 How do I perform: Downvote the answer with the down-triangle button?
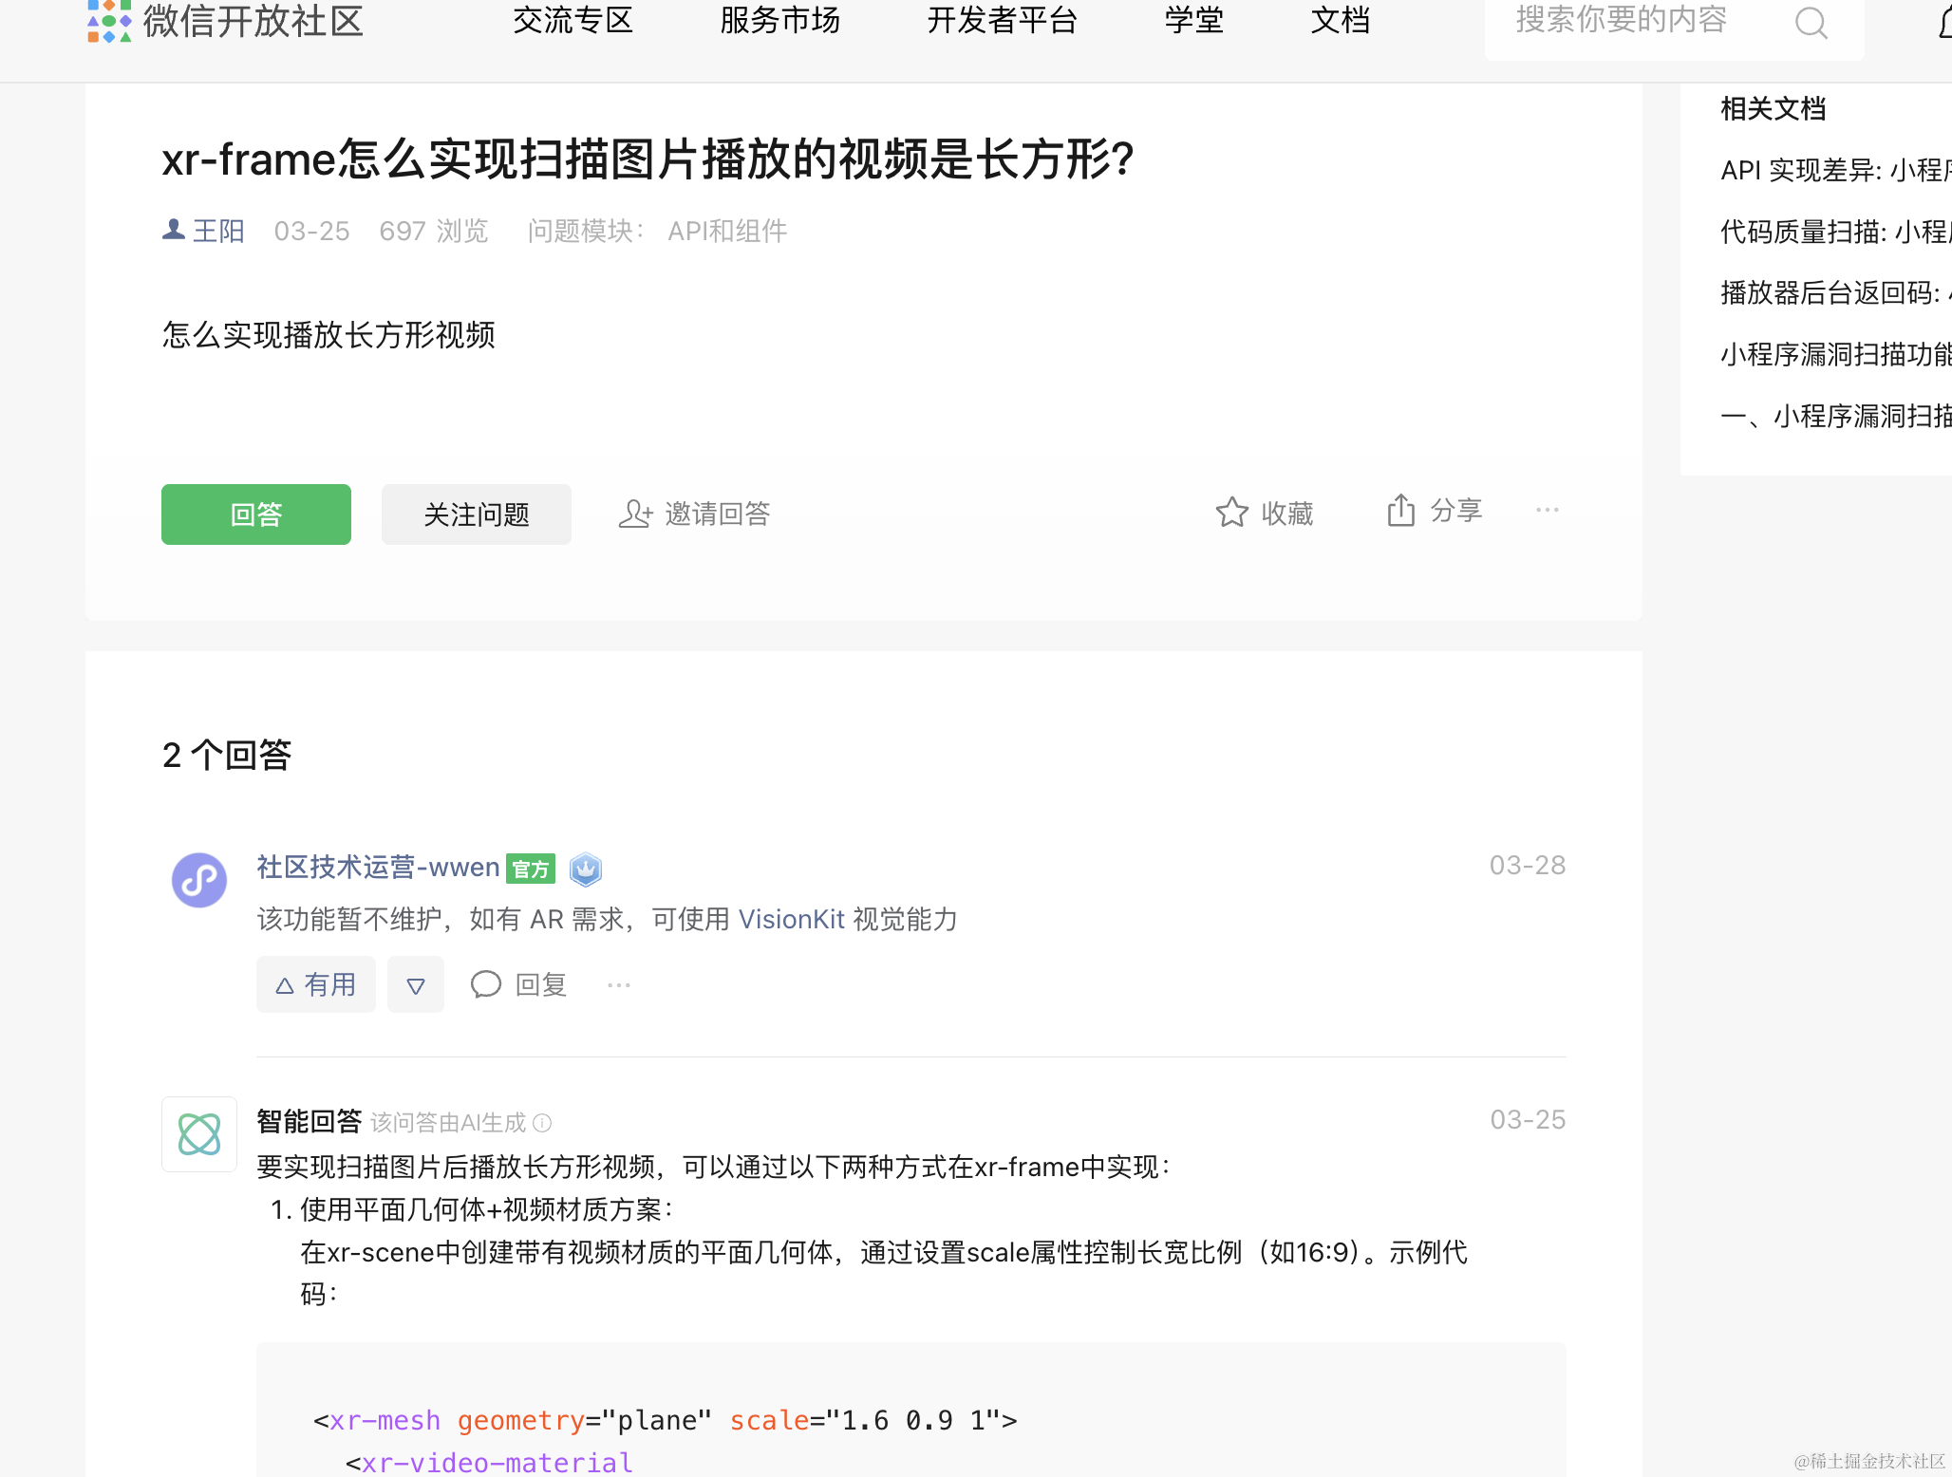click(416, 985)
